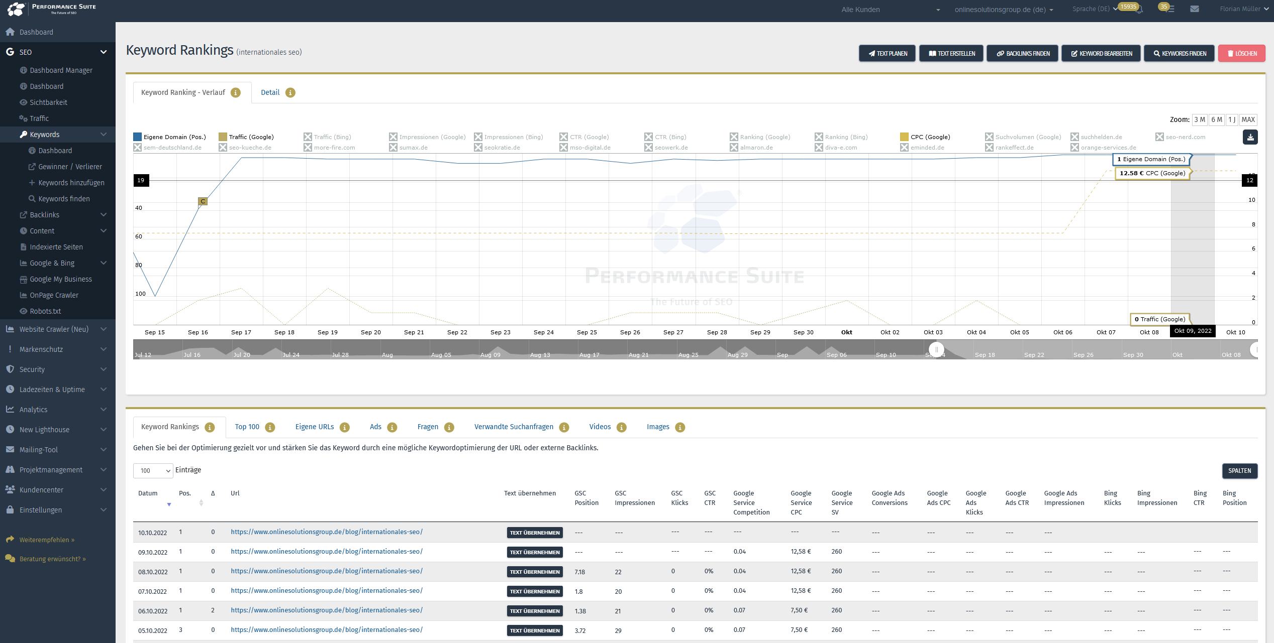The height and width of the screenshot is (643, 1274).
Task: Click info icon next to Keyword Ranking - Verlauf
Action: (236, 93)
